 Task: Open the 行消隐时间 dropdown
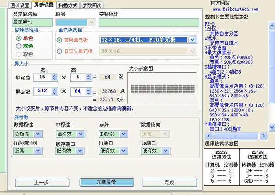(38, 151)
